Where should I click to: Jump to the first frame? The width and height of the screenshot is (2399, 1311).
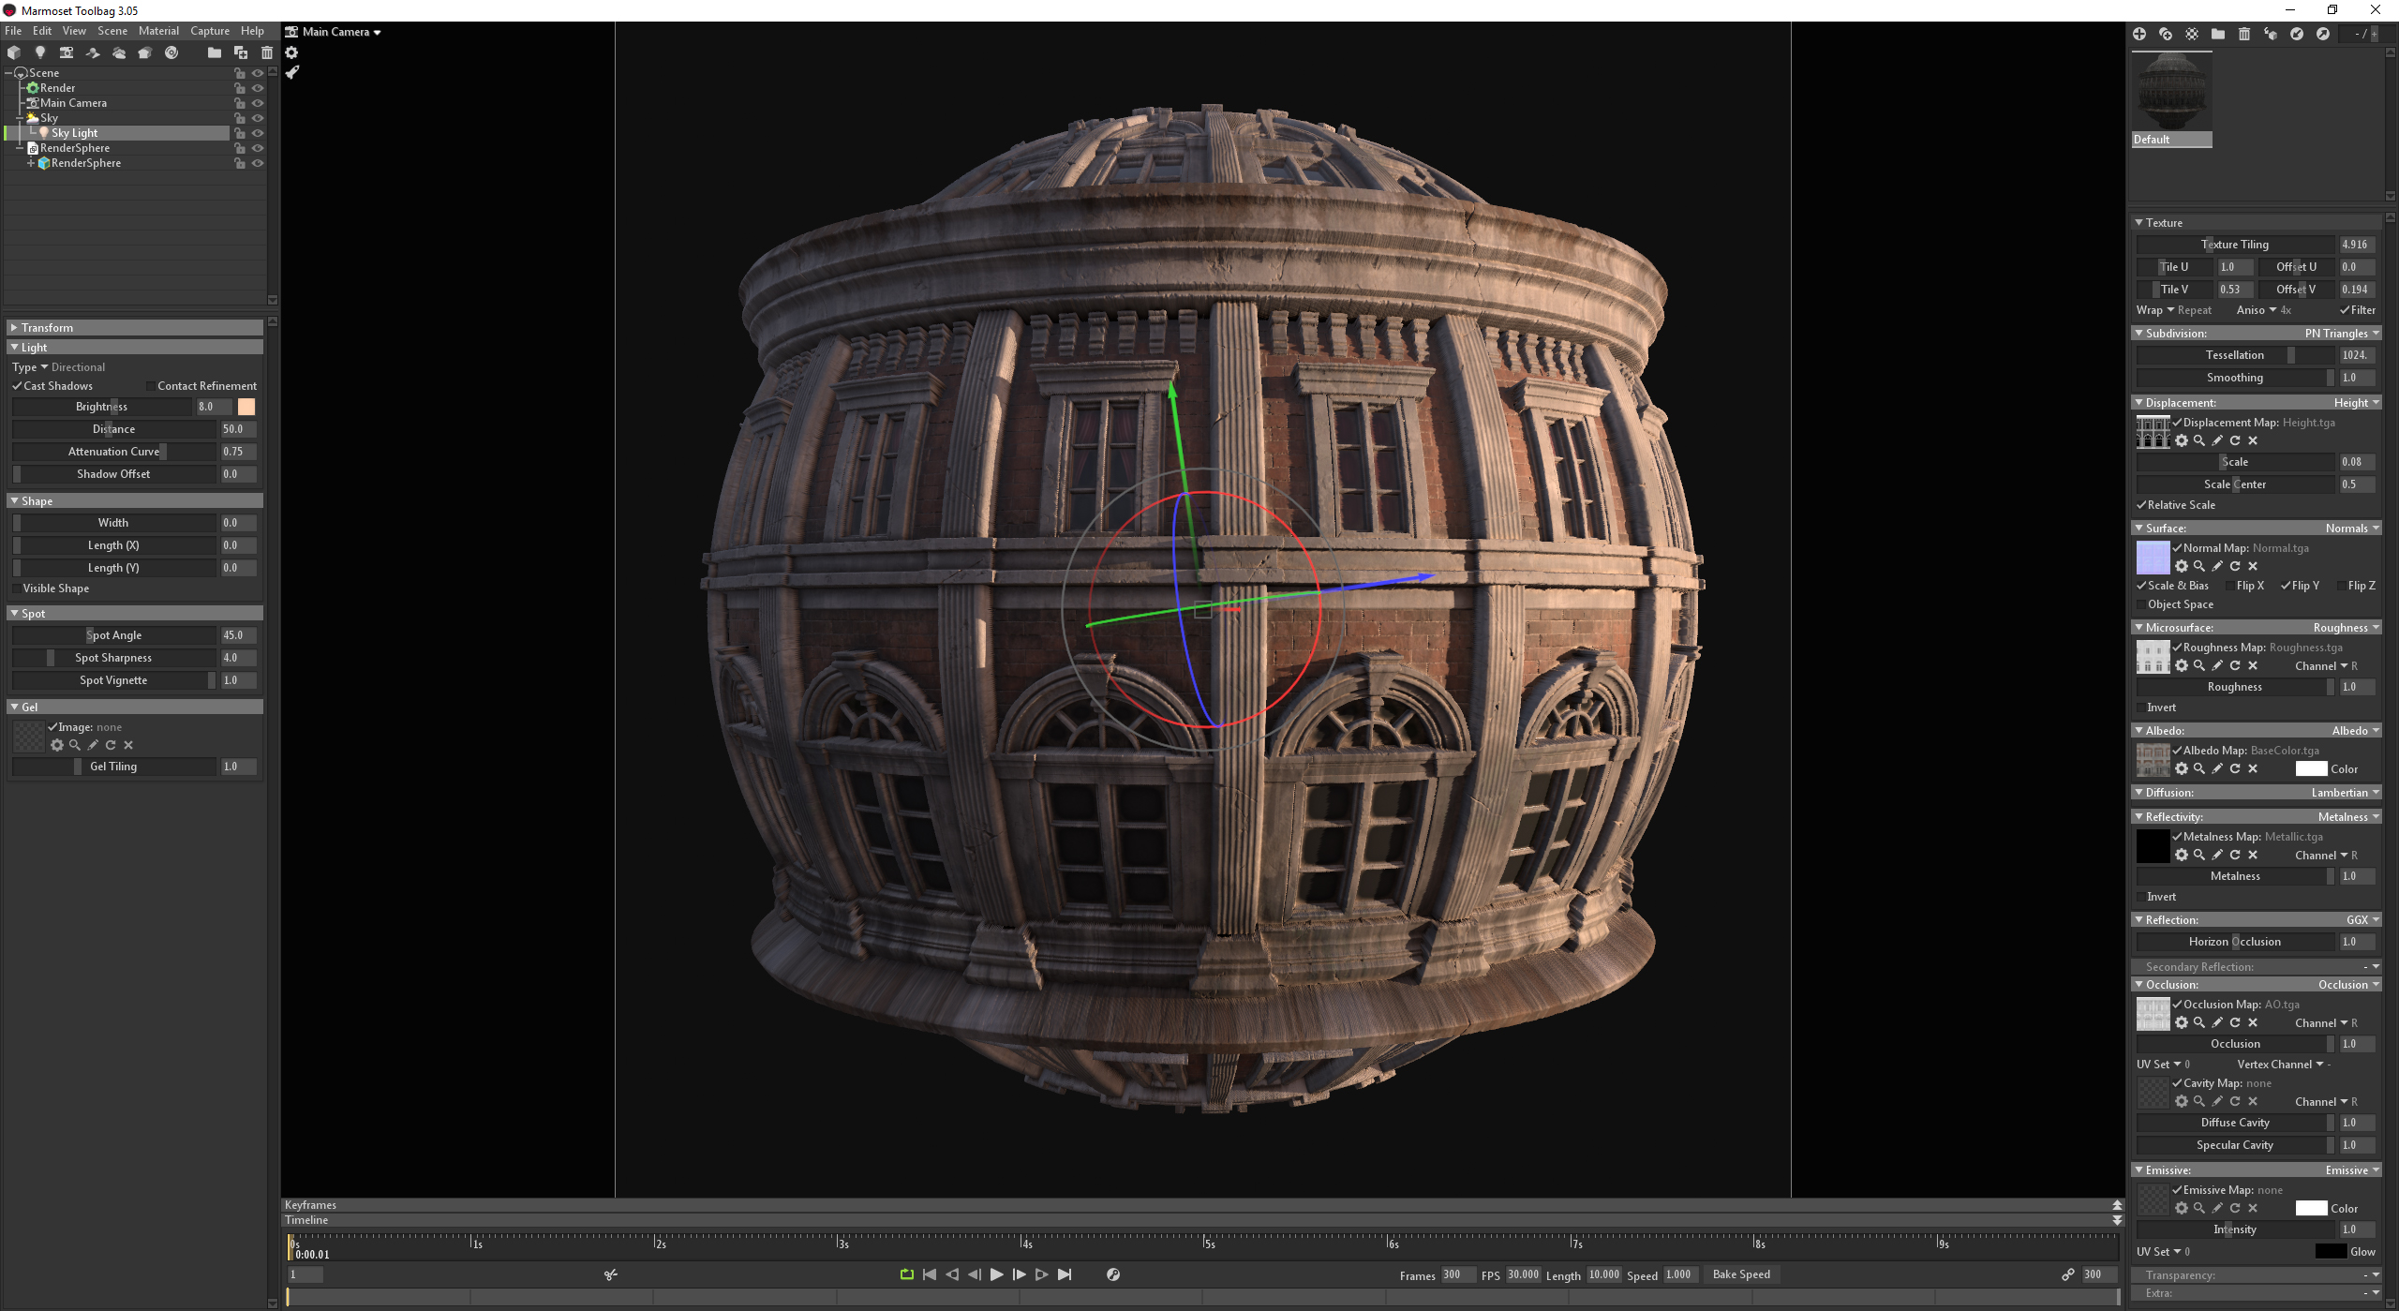[x=930, y=1274]
